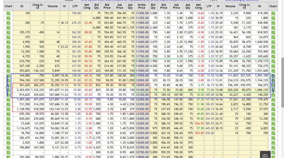
Task: Open puts chart icon for strike 11300.00
Action: pos(273,13)
